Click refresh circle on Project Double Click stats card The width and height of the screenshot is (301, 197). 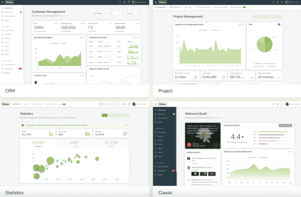point(240,24)
